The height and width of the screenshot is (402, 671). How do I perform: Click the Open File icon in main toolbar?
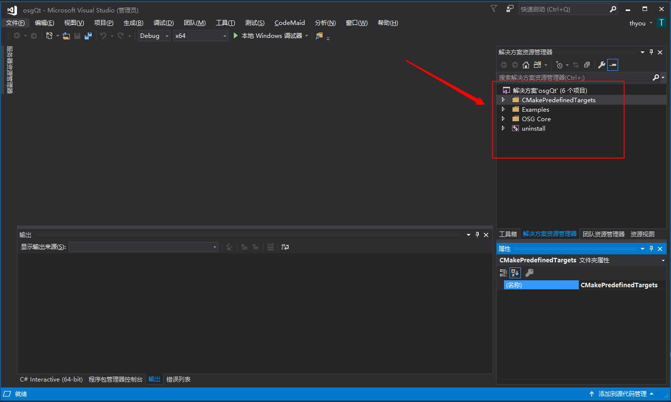(x=66, y=36)
